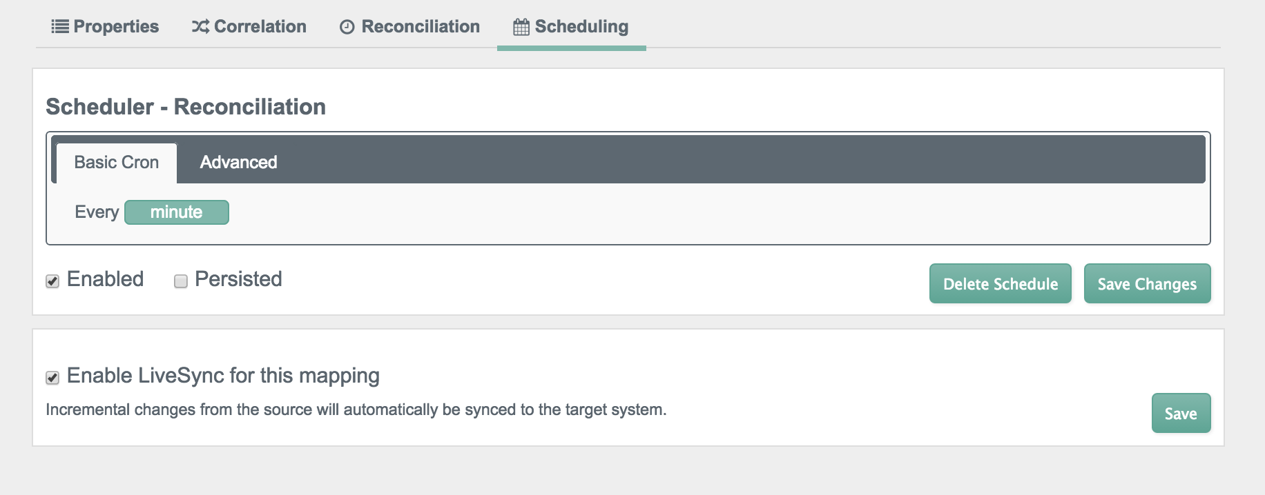Click the calendar icon beside Scheduling
This screenshot has height=495, width=1265.
pos(521,27)
